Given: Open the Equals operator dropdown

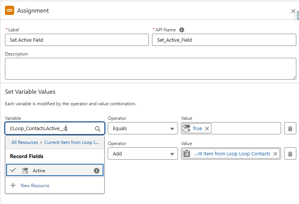Looking at the screenshot, I should click(x=142, y=129).
